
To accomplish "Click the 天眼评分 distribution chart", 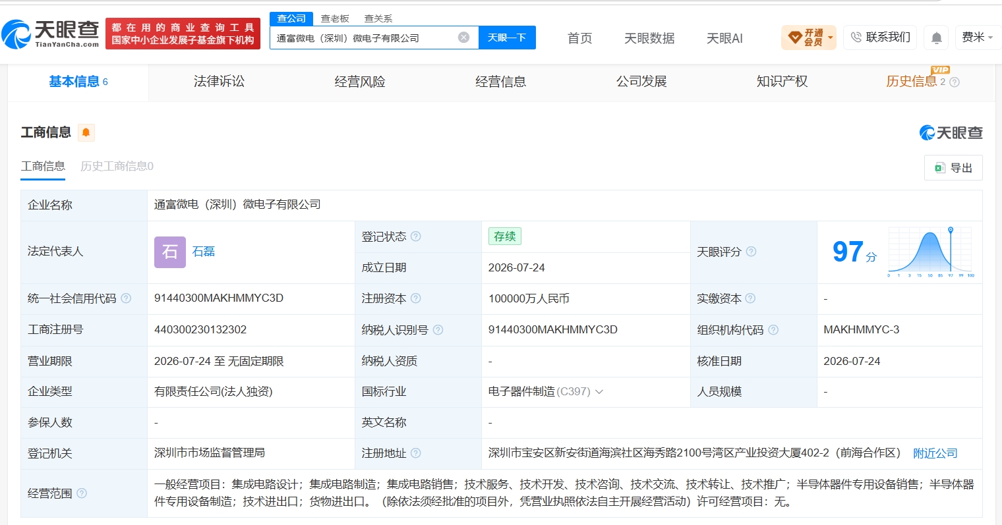I will tap(929, 252).
